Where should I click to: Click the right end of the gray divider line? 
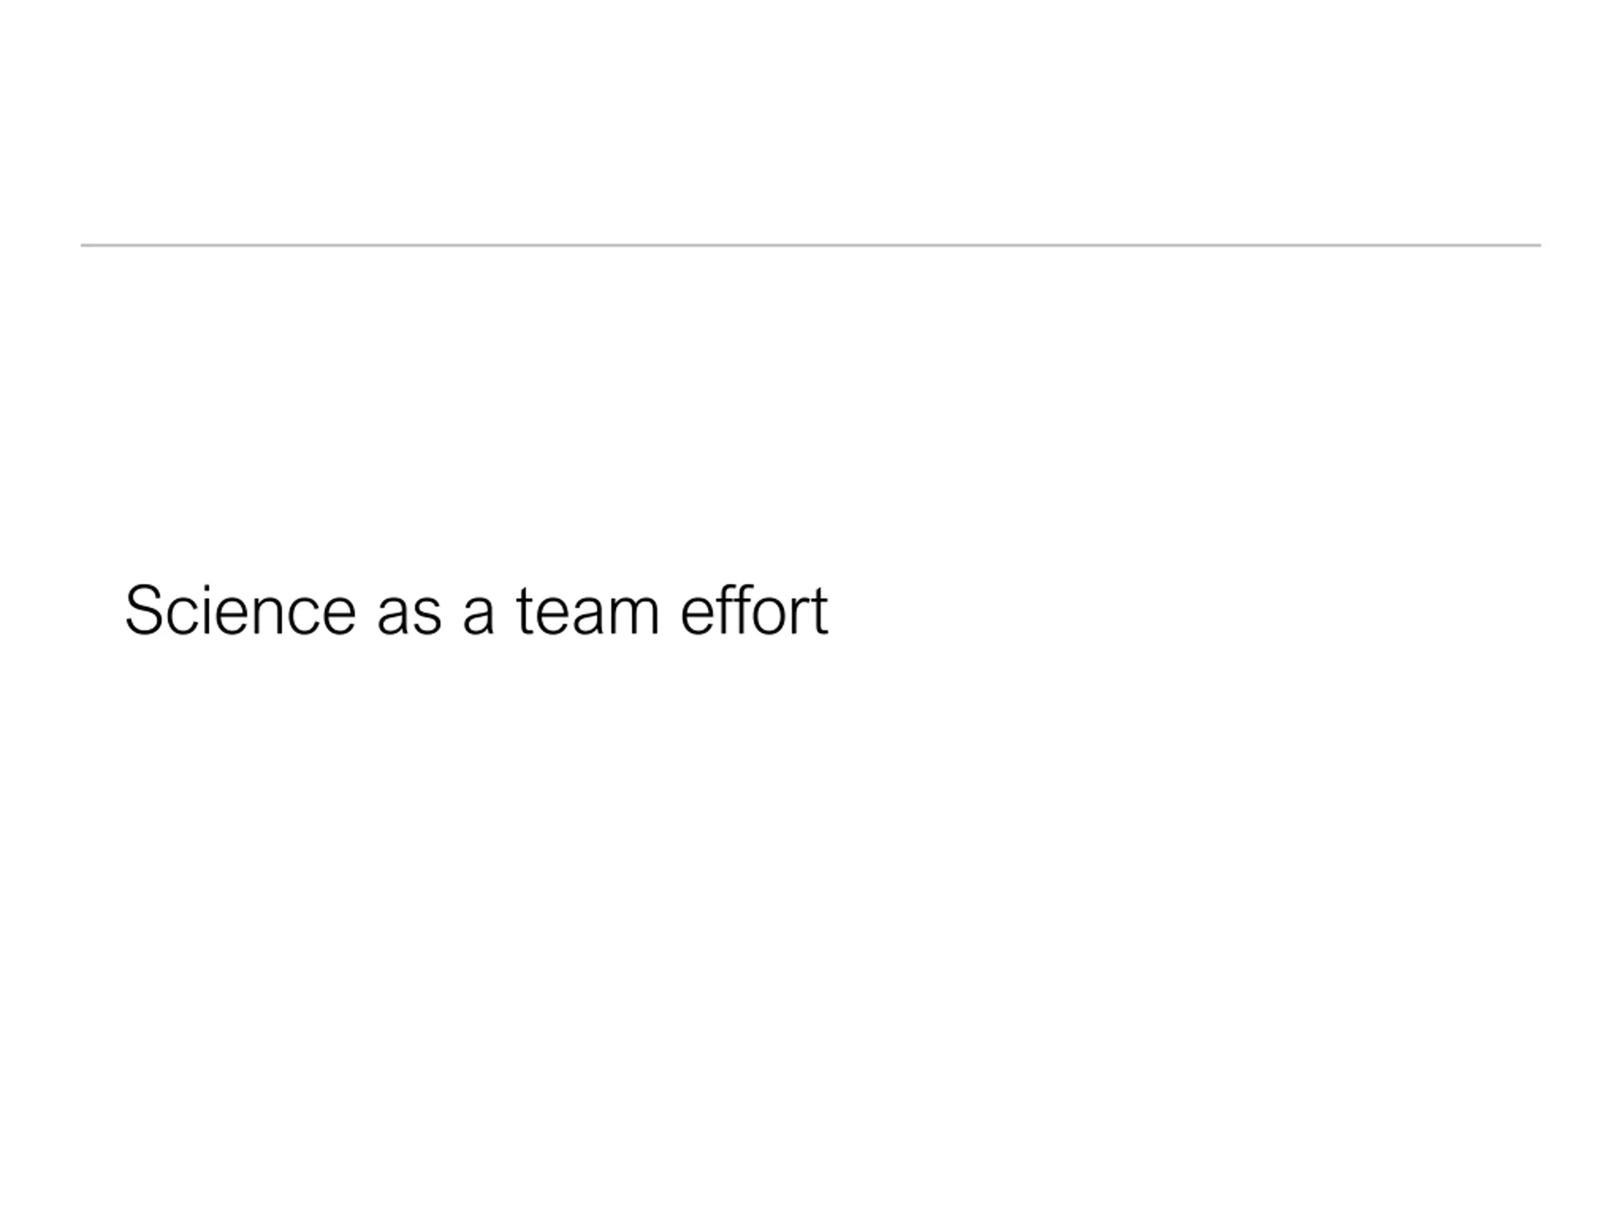[1538, 246]
